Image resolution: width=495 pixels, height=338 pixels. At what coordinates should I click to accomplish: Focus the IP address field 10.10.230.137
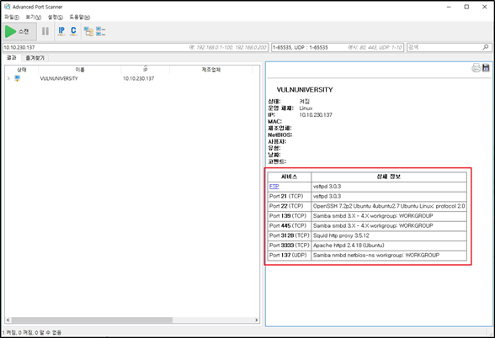coord(136,47)
